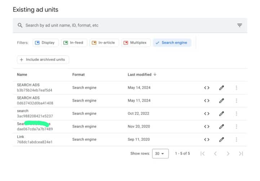Click Search engine format in Link row
The height and width of the screenshot is (181, 260).
pyautogui.click(x=84, y=139)
